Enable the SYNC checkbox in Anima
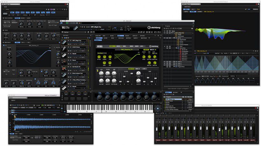This screenshot has height=146, width=261. tap(149, 54)
